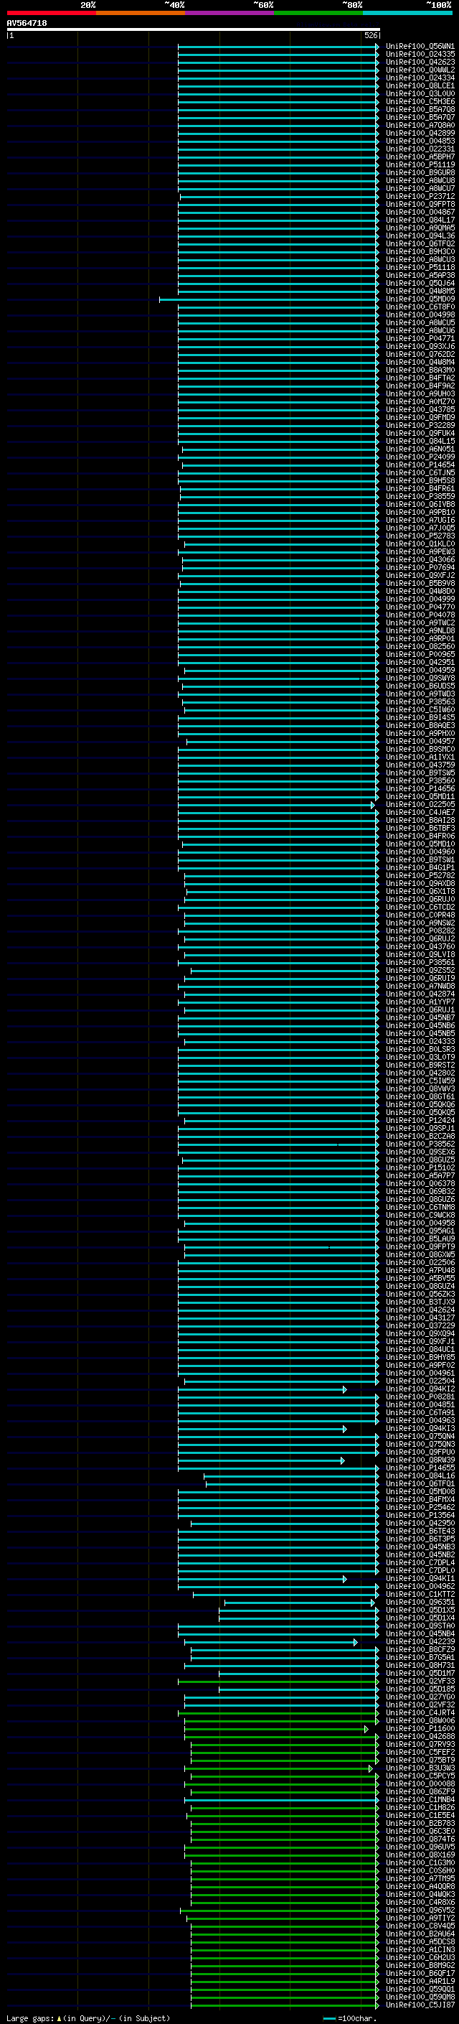Screen dimensions: 459x2024
Task: Select label UniRef100_Q42688
Action: click(x=420, y=1738)
